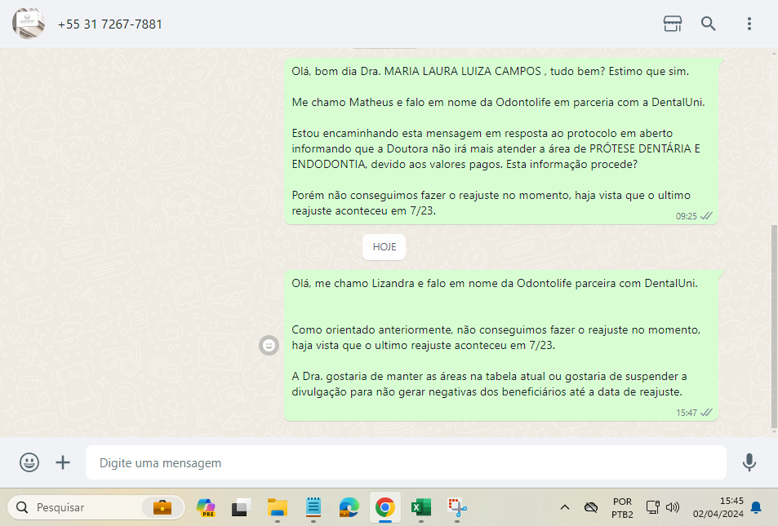Open Copilot preview from the taskbar
This screenshot has width=778, height=526.
(206, 508)
